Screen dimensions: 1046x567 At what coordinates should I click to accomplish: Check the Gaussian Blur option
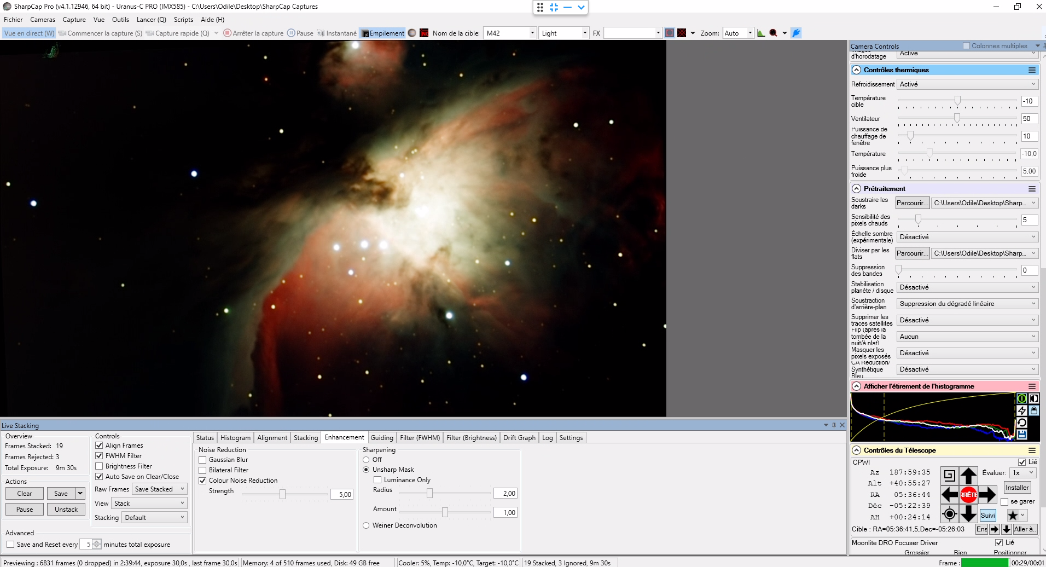coord(202,460)
